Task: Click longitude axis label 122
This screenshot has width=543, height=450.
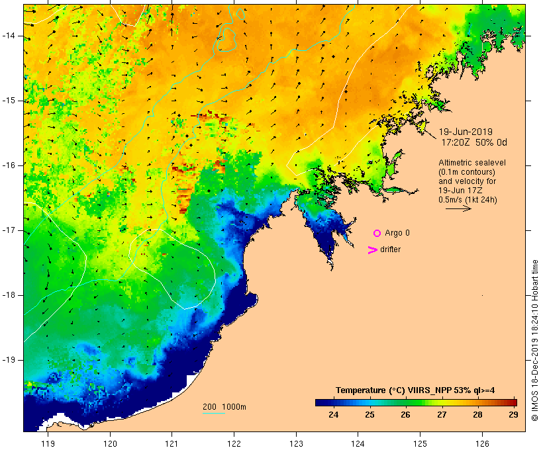Action: click(234, 444)
